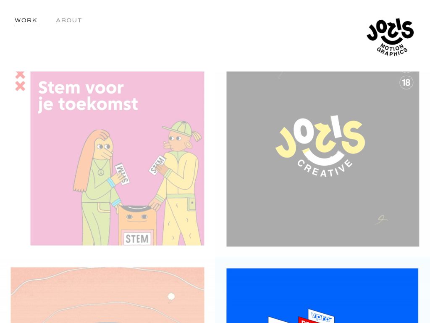
Task: Click the Stem voor je toekomst headline
Action: [88, 96]
